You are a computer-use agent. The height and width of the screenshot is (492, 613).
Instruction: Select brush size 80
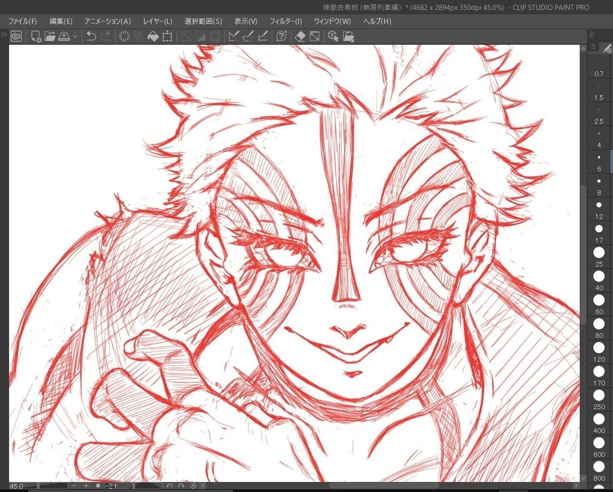point(599,328)
